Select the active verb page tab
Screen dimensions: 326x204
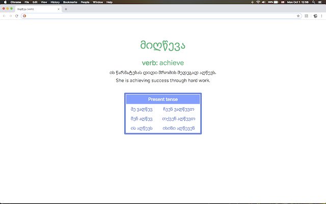[39, 9]
